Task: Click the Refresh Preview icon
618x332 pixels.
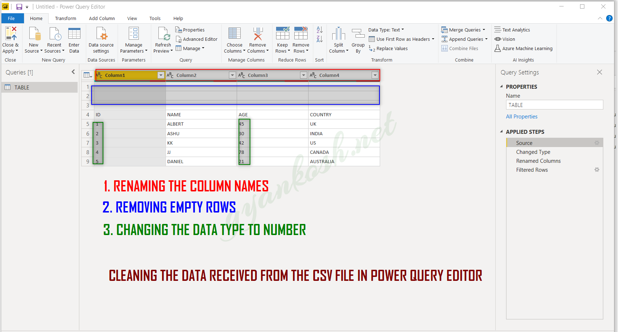Action: coord(163,34)
